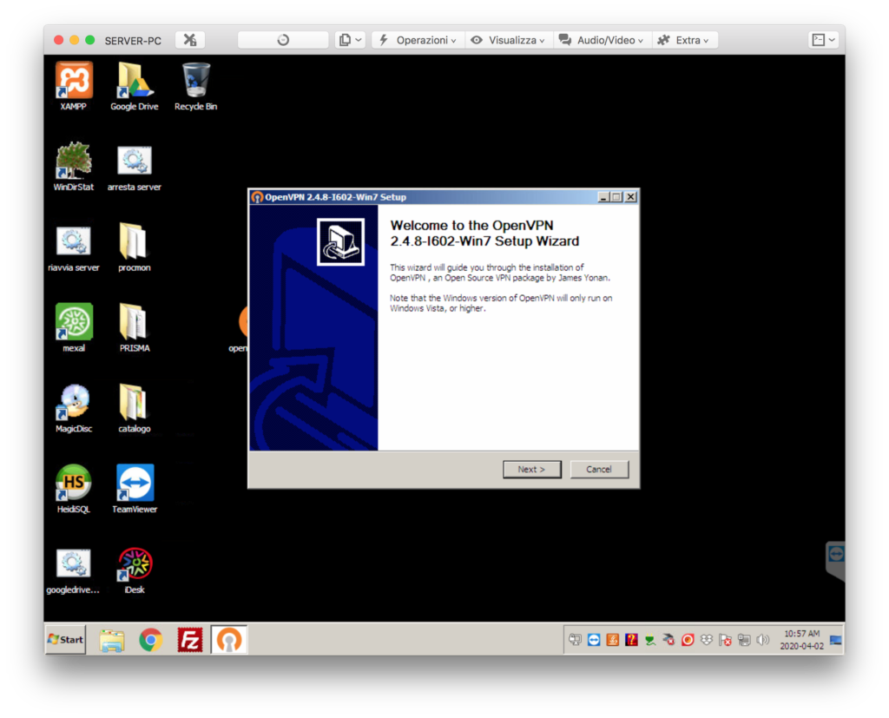
Task: Click the installer logo image in wizard
Action: tap(340, 241)
